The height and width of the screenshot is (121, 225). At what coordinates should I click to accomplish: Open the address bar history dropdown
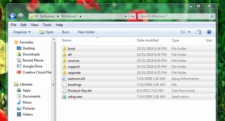pos(126,17)
